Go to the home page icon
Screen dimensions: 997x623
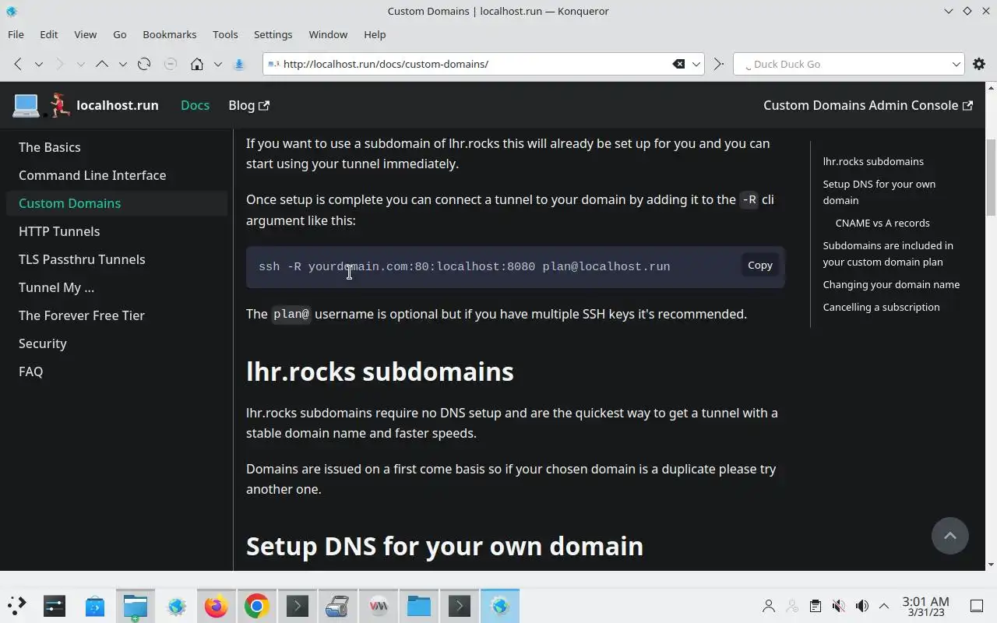pos(197,64)
